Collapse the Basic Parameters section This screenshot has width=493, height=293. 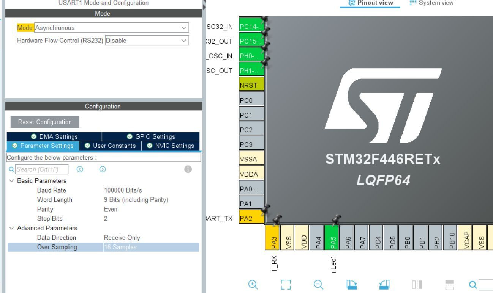pos(11,181)
